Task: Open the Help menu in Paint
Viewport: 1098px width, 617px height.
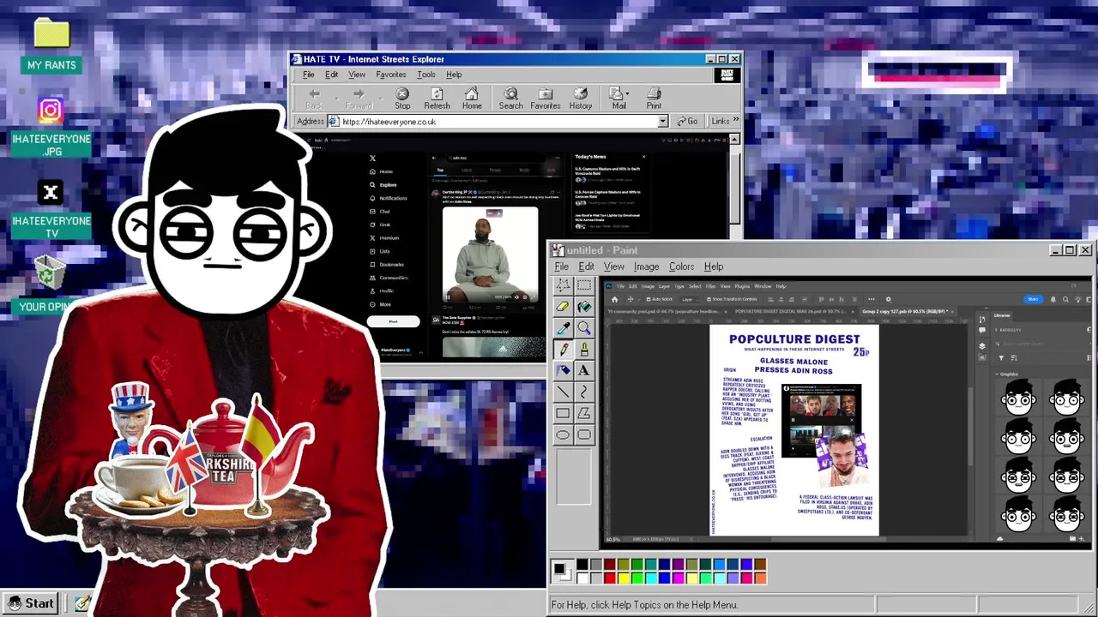Action: point(714,267)
